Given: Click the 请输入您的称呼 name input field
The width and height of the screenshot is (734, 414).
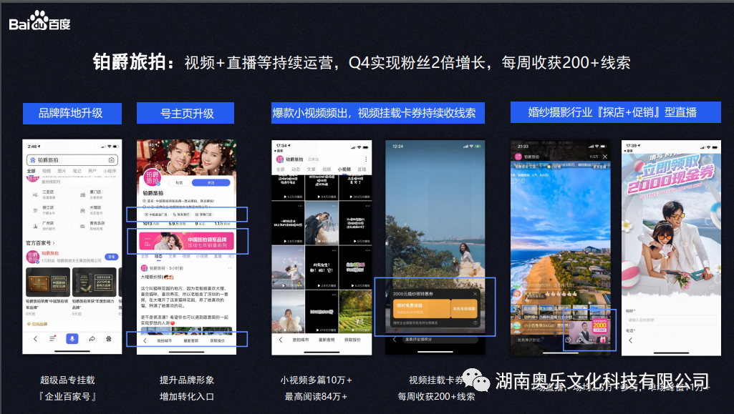Looking at the screenshot, I should click(671, 320).
